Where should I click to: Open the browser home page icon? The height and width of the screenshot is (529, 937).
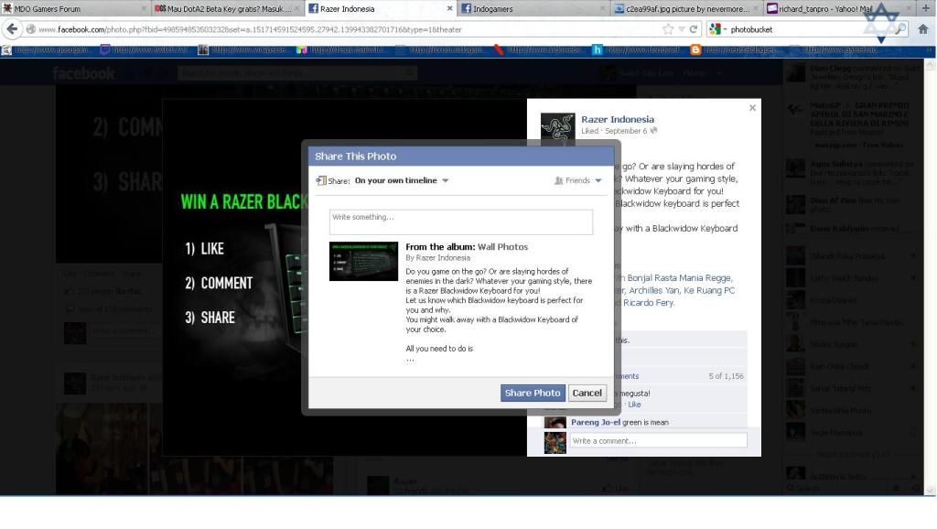pyautogui.click(x=923, y=28)
